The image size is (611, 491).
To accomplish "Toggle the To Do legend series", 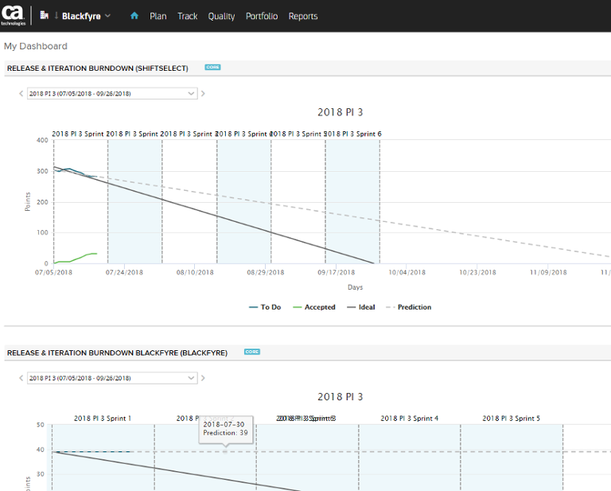I will 265,307.
